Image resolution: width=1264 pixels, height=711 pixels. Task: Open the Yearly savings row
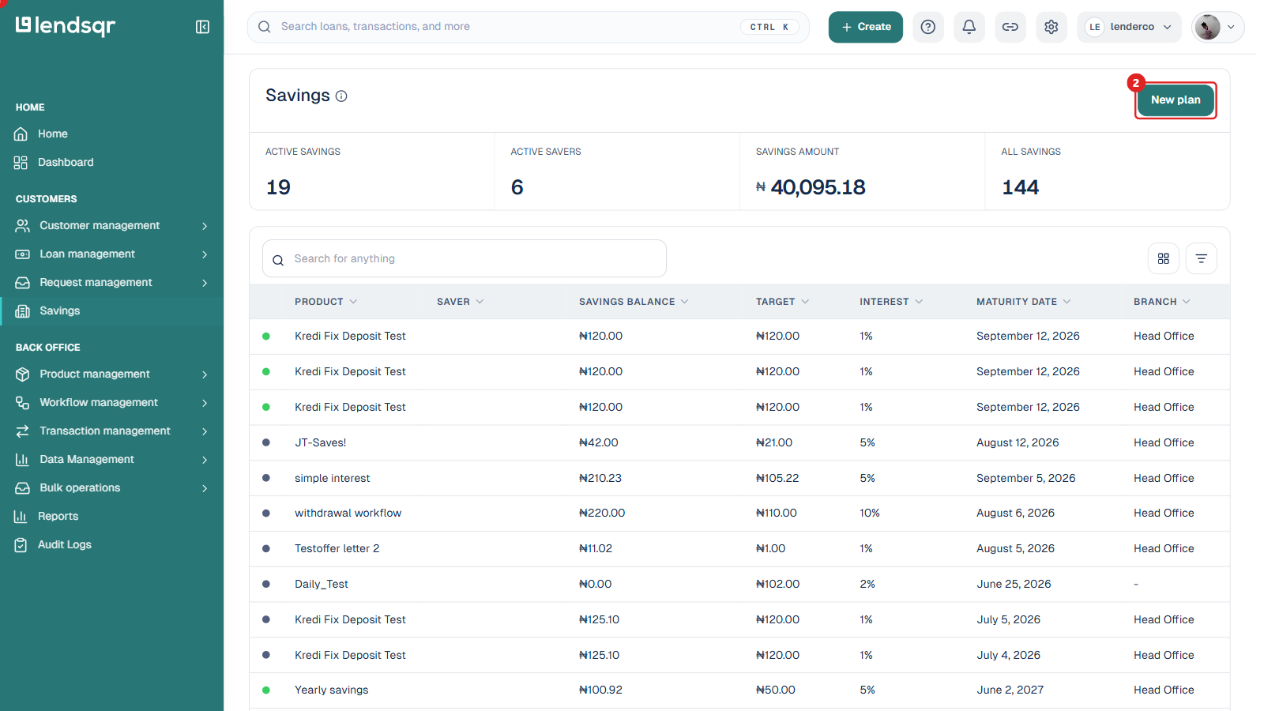[x=739, y=690]
